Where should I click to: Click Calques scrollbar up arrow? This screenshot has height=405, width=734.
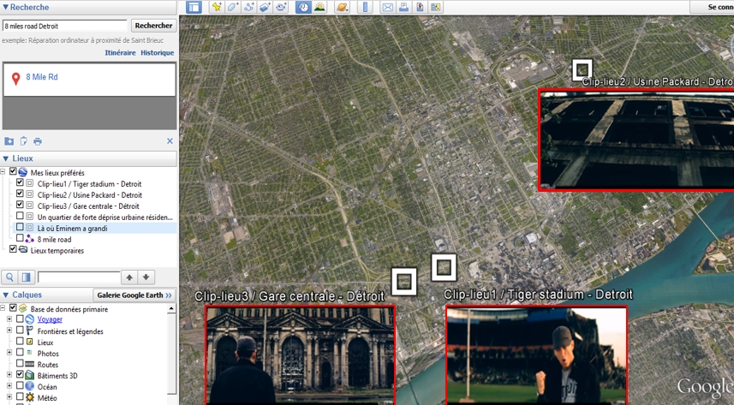click(171, 308)
